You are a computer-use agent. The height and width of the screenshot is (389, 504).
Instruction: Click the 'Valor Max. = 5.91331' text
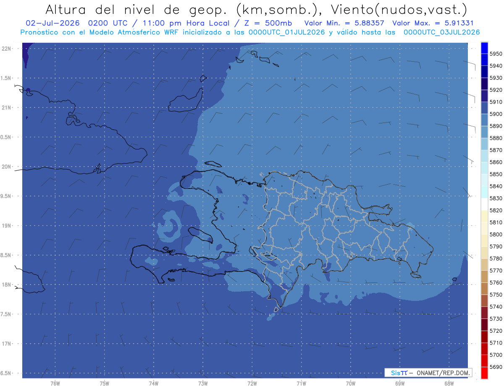433,23
